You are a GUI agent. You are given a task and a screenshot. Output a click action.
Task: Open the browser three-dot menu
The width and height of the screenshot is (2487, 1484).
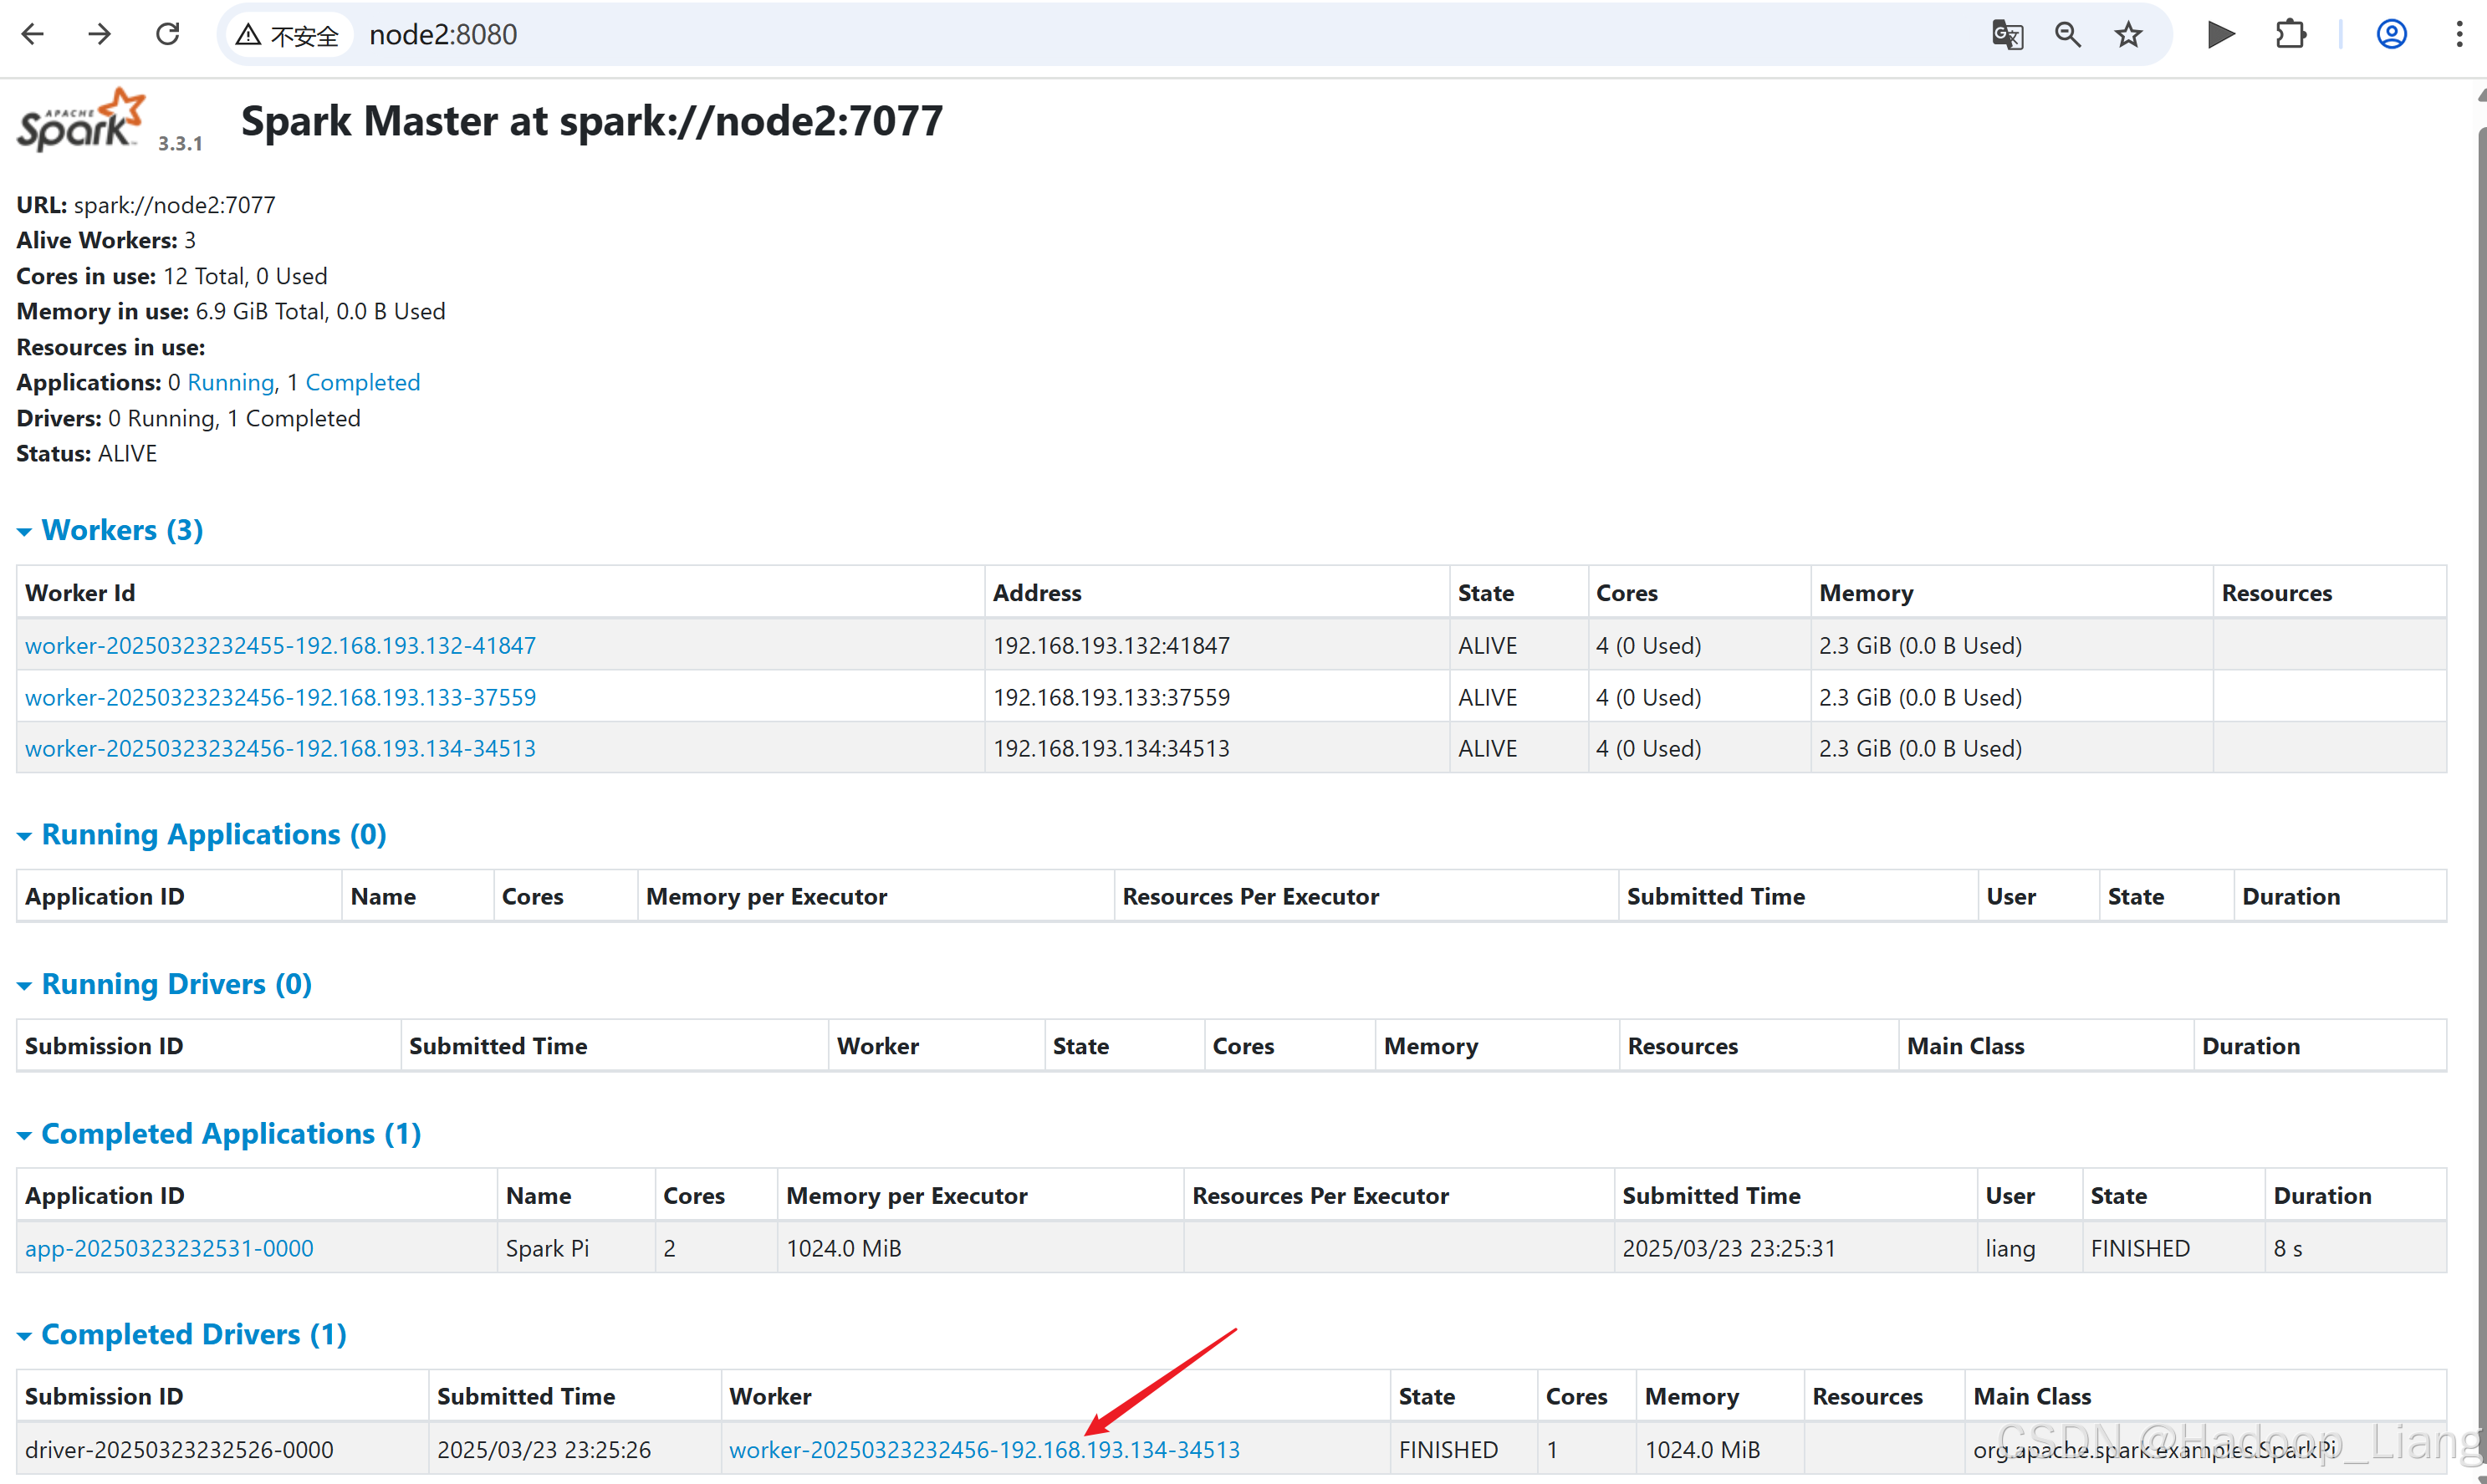click(2459, 35)
